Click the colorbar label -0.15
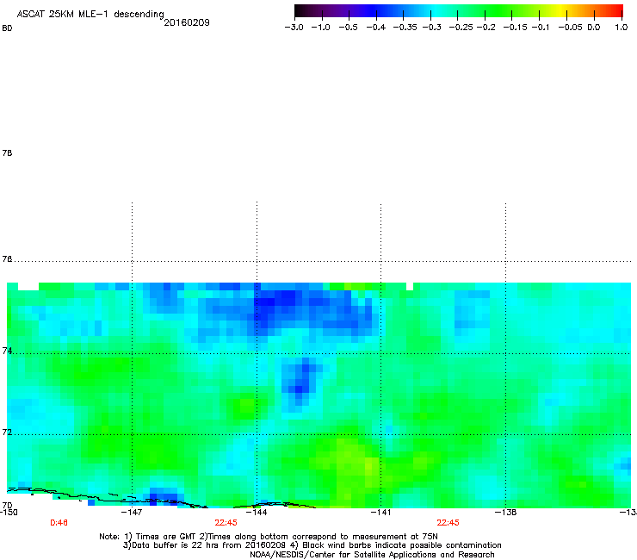This screenshot has width=637, height=560. click(x=515, y=28)
